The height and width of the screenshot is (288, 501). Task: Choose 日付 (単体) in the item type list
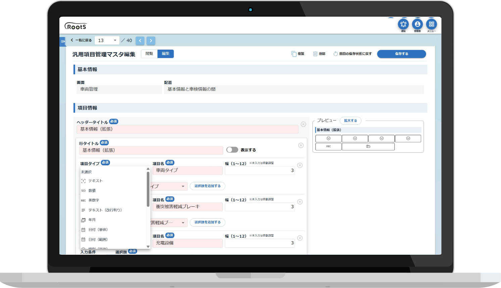tap(98, 230)
